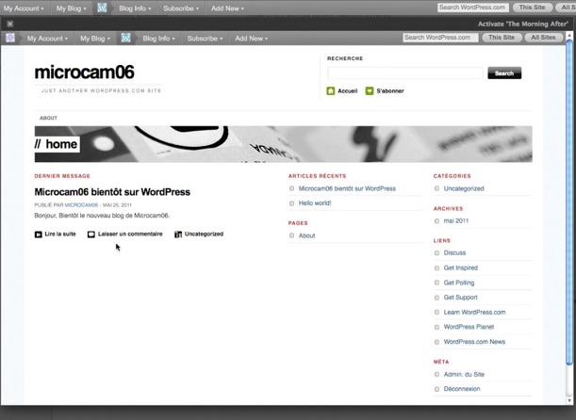The image size is (576, 420).
Task: Click the black Search button
Action: 504,73
